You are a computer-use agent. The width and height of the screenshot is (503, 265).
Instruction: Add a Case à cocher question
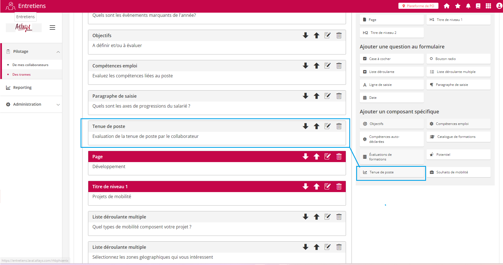click(x=392, y=59)
